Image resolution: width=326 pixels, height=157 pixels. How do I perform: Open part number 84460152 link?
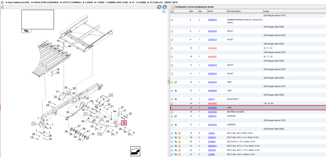(213, 82)
